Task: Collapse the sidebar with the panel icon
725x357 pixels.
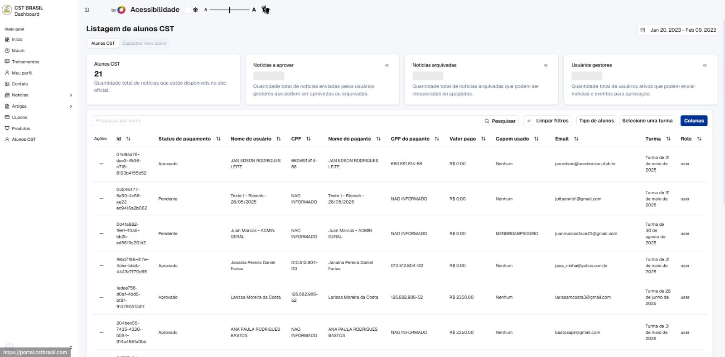Action: click(x=87, y=10)
